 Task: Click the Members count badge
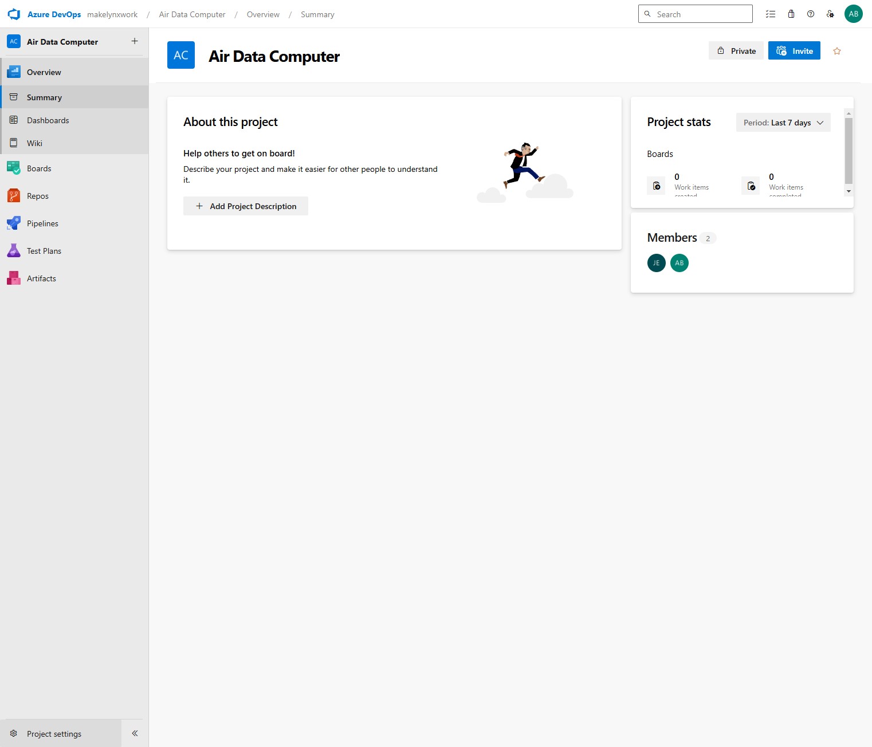(708, 238)
